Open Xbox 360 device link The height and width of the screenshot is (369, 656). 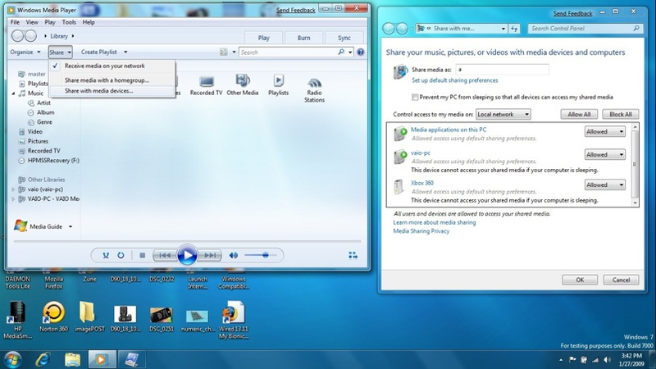click(x=422, y=183)
